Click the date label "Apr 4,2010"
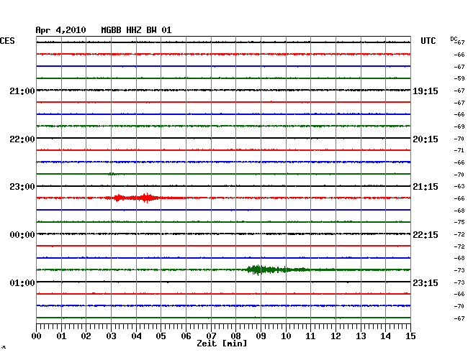Screen dimensions: 468x355 click(60, 30)
